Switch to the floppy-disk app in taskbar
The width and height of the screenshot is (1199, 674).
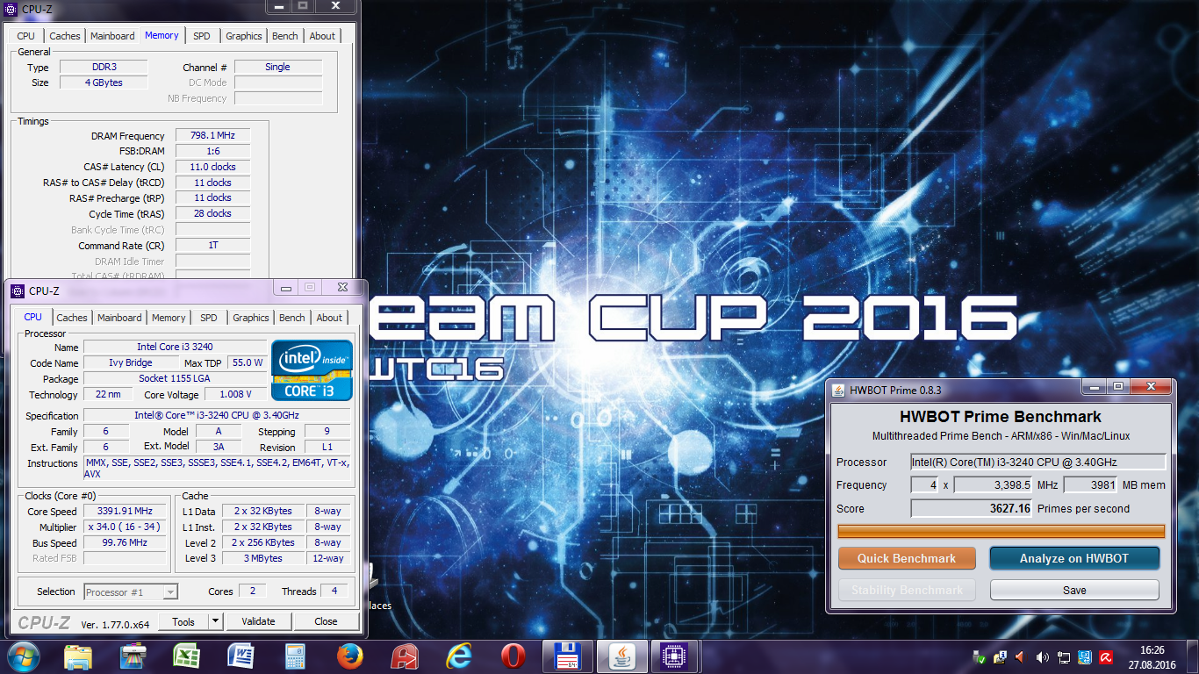point(567,656)
